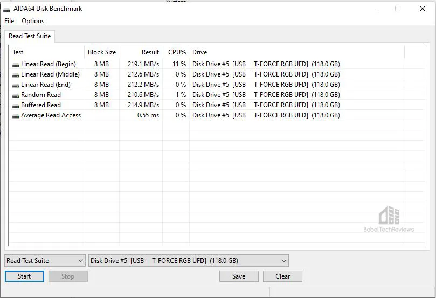Select the Linear Read (Begin) row label
This screenshot has height=298, width=436.
49,64
